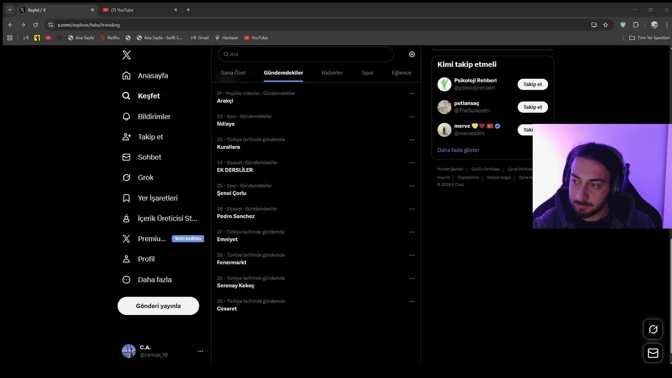Close the Keşfet / X browser tab
The width and height of the screenshot is (672, 378).
click(x=92, y=10)
